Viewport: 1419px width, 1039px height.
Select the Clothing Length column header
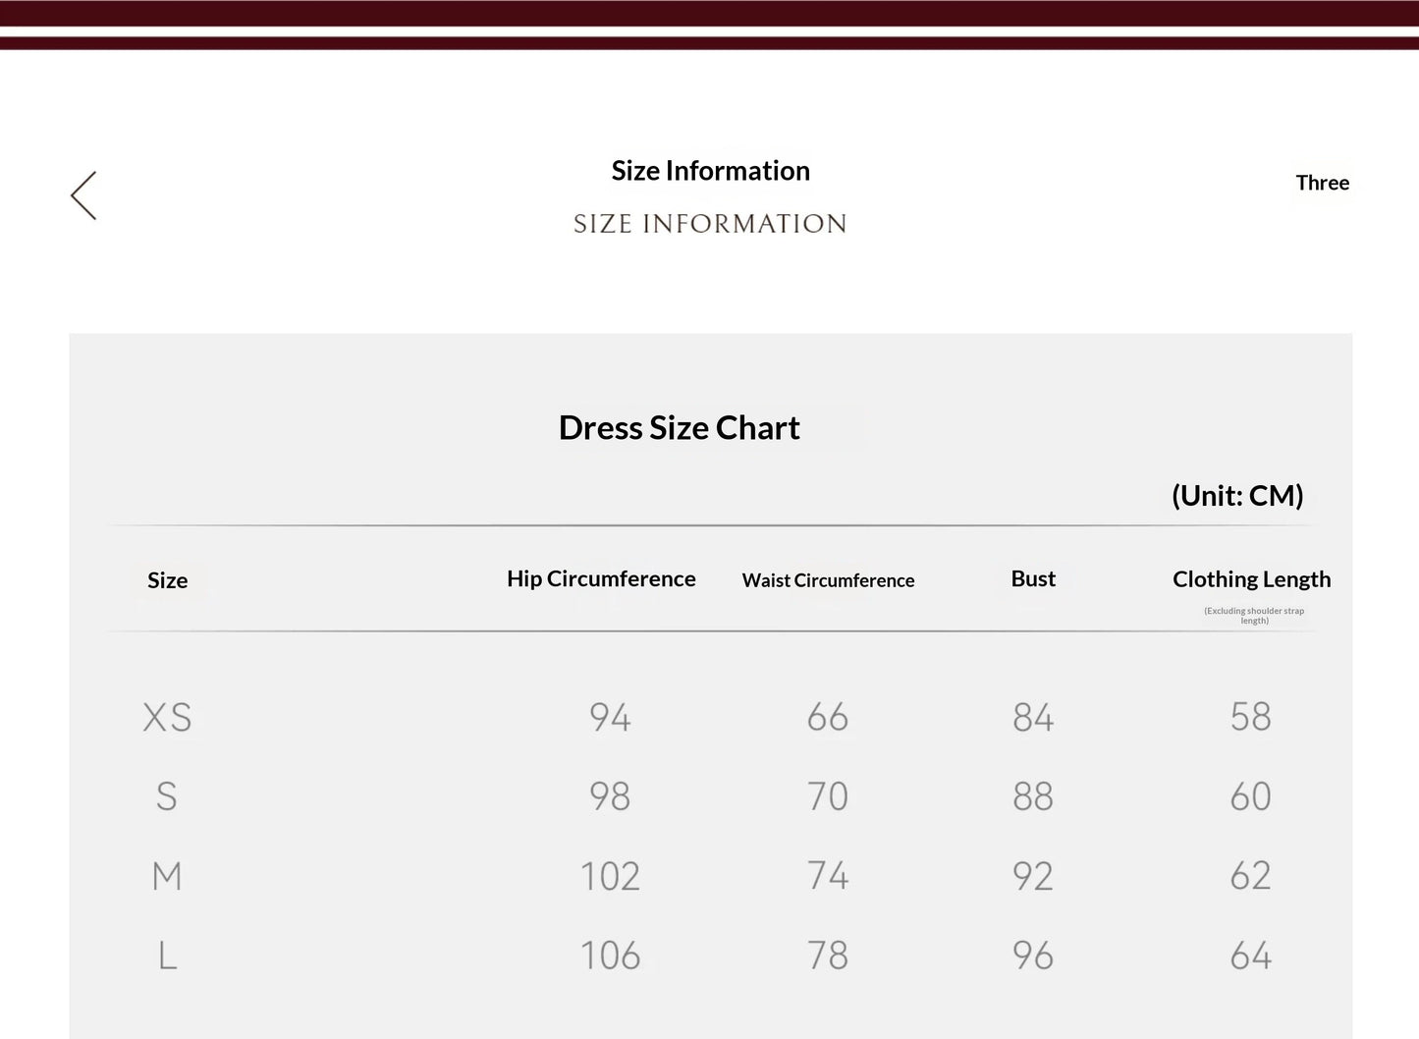1251,579
